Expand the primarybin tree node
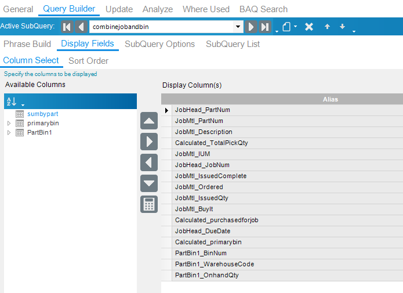403x293 pixels. pyautogui.click(x=9, y=123)
